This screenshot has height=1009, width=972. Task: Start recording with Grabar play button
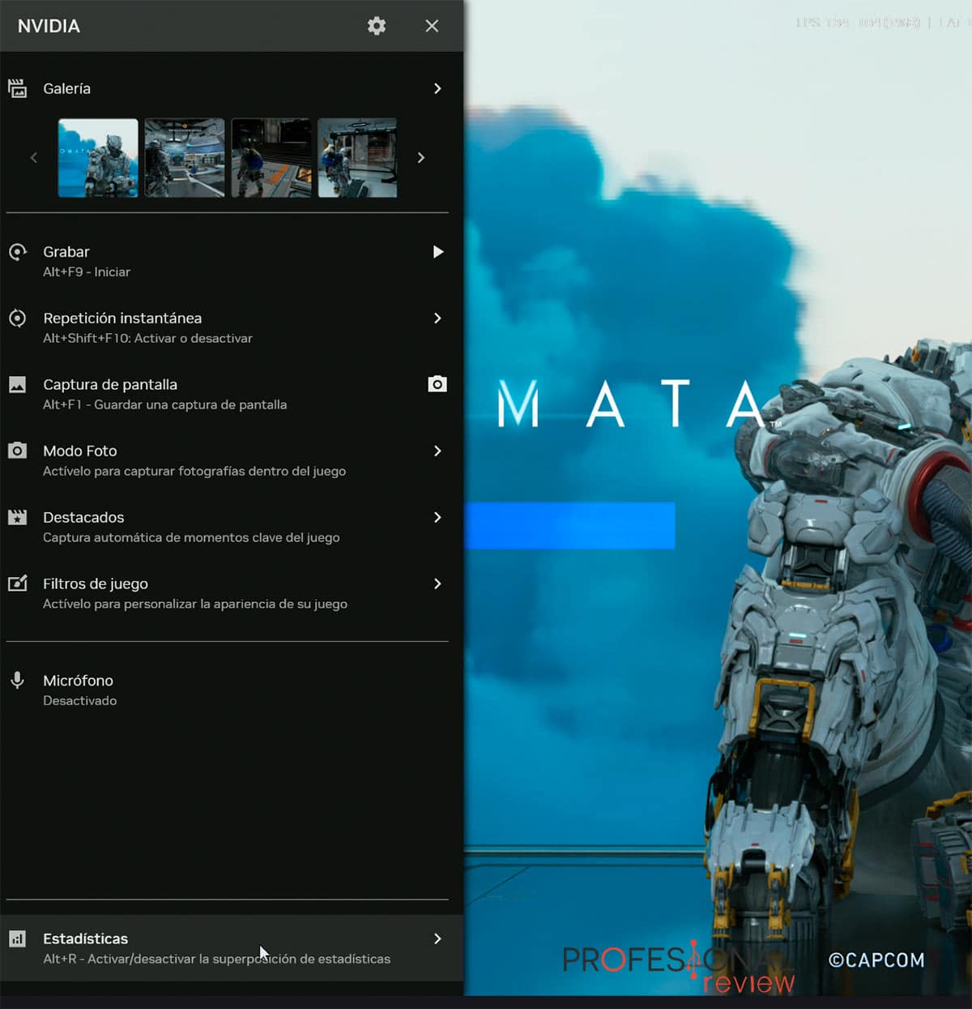click(x=437, y=252)
